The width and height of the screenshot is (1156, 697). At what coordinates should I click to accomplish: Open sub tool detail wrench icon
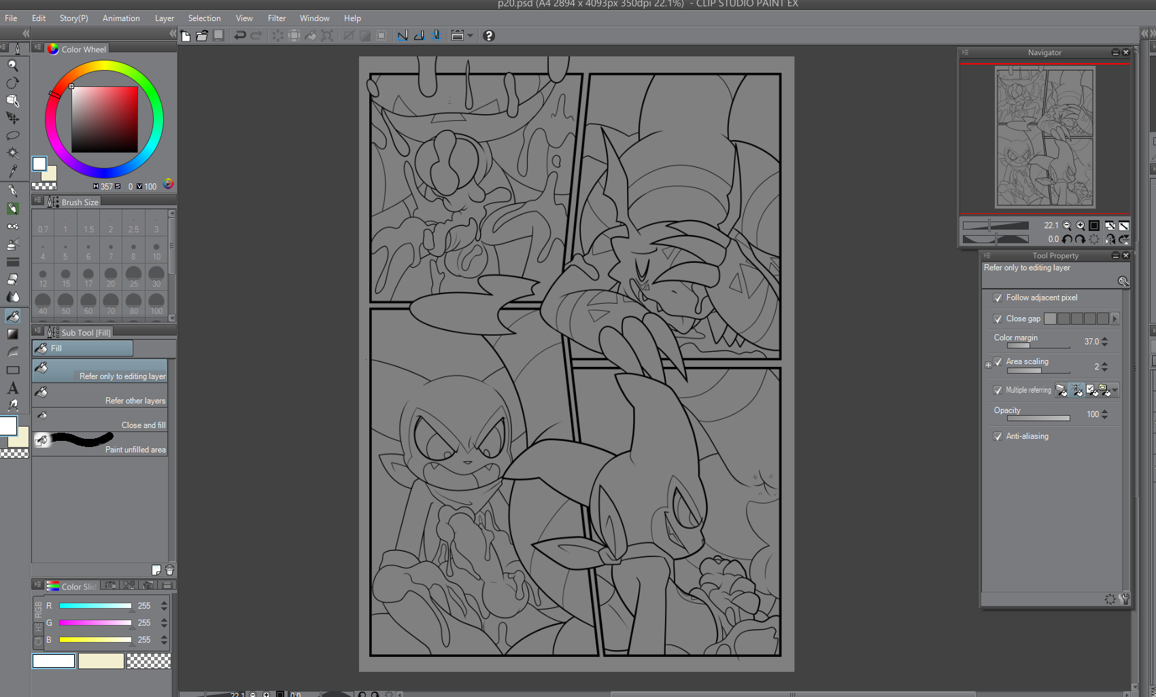click(x=1125, y=598)
